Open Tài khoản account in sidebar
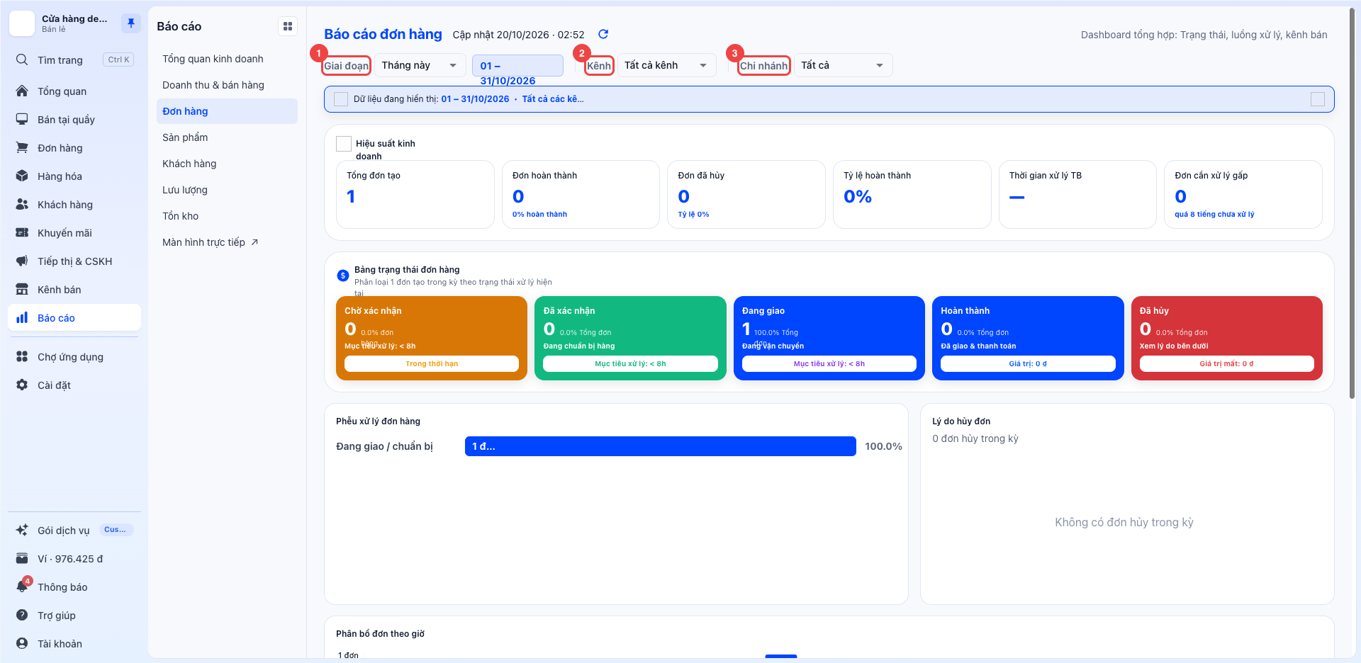This screenshot has width=1361, height=663. 74,644
